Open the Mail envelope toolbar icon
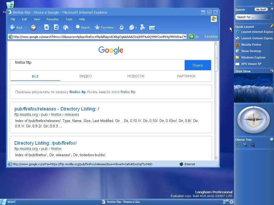Viewport: 274px width, 205px height. 132,27
